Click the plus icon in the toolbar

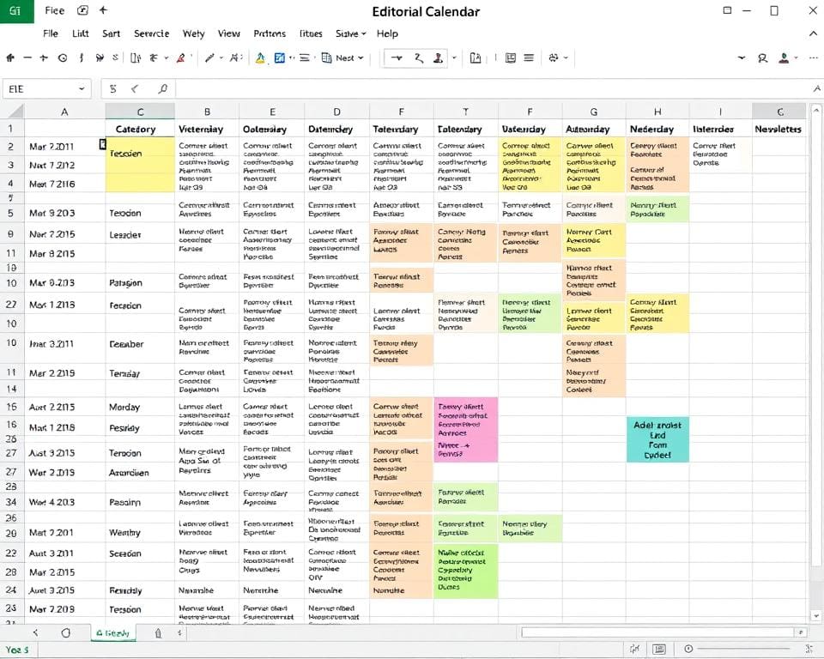[x=44, y=58]
